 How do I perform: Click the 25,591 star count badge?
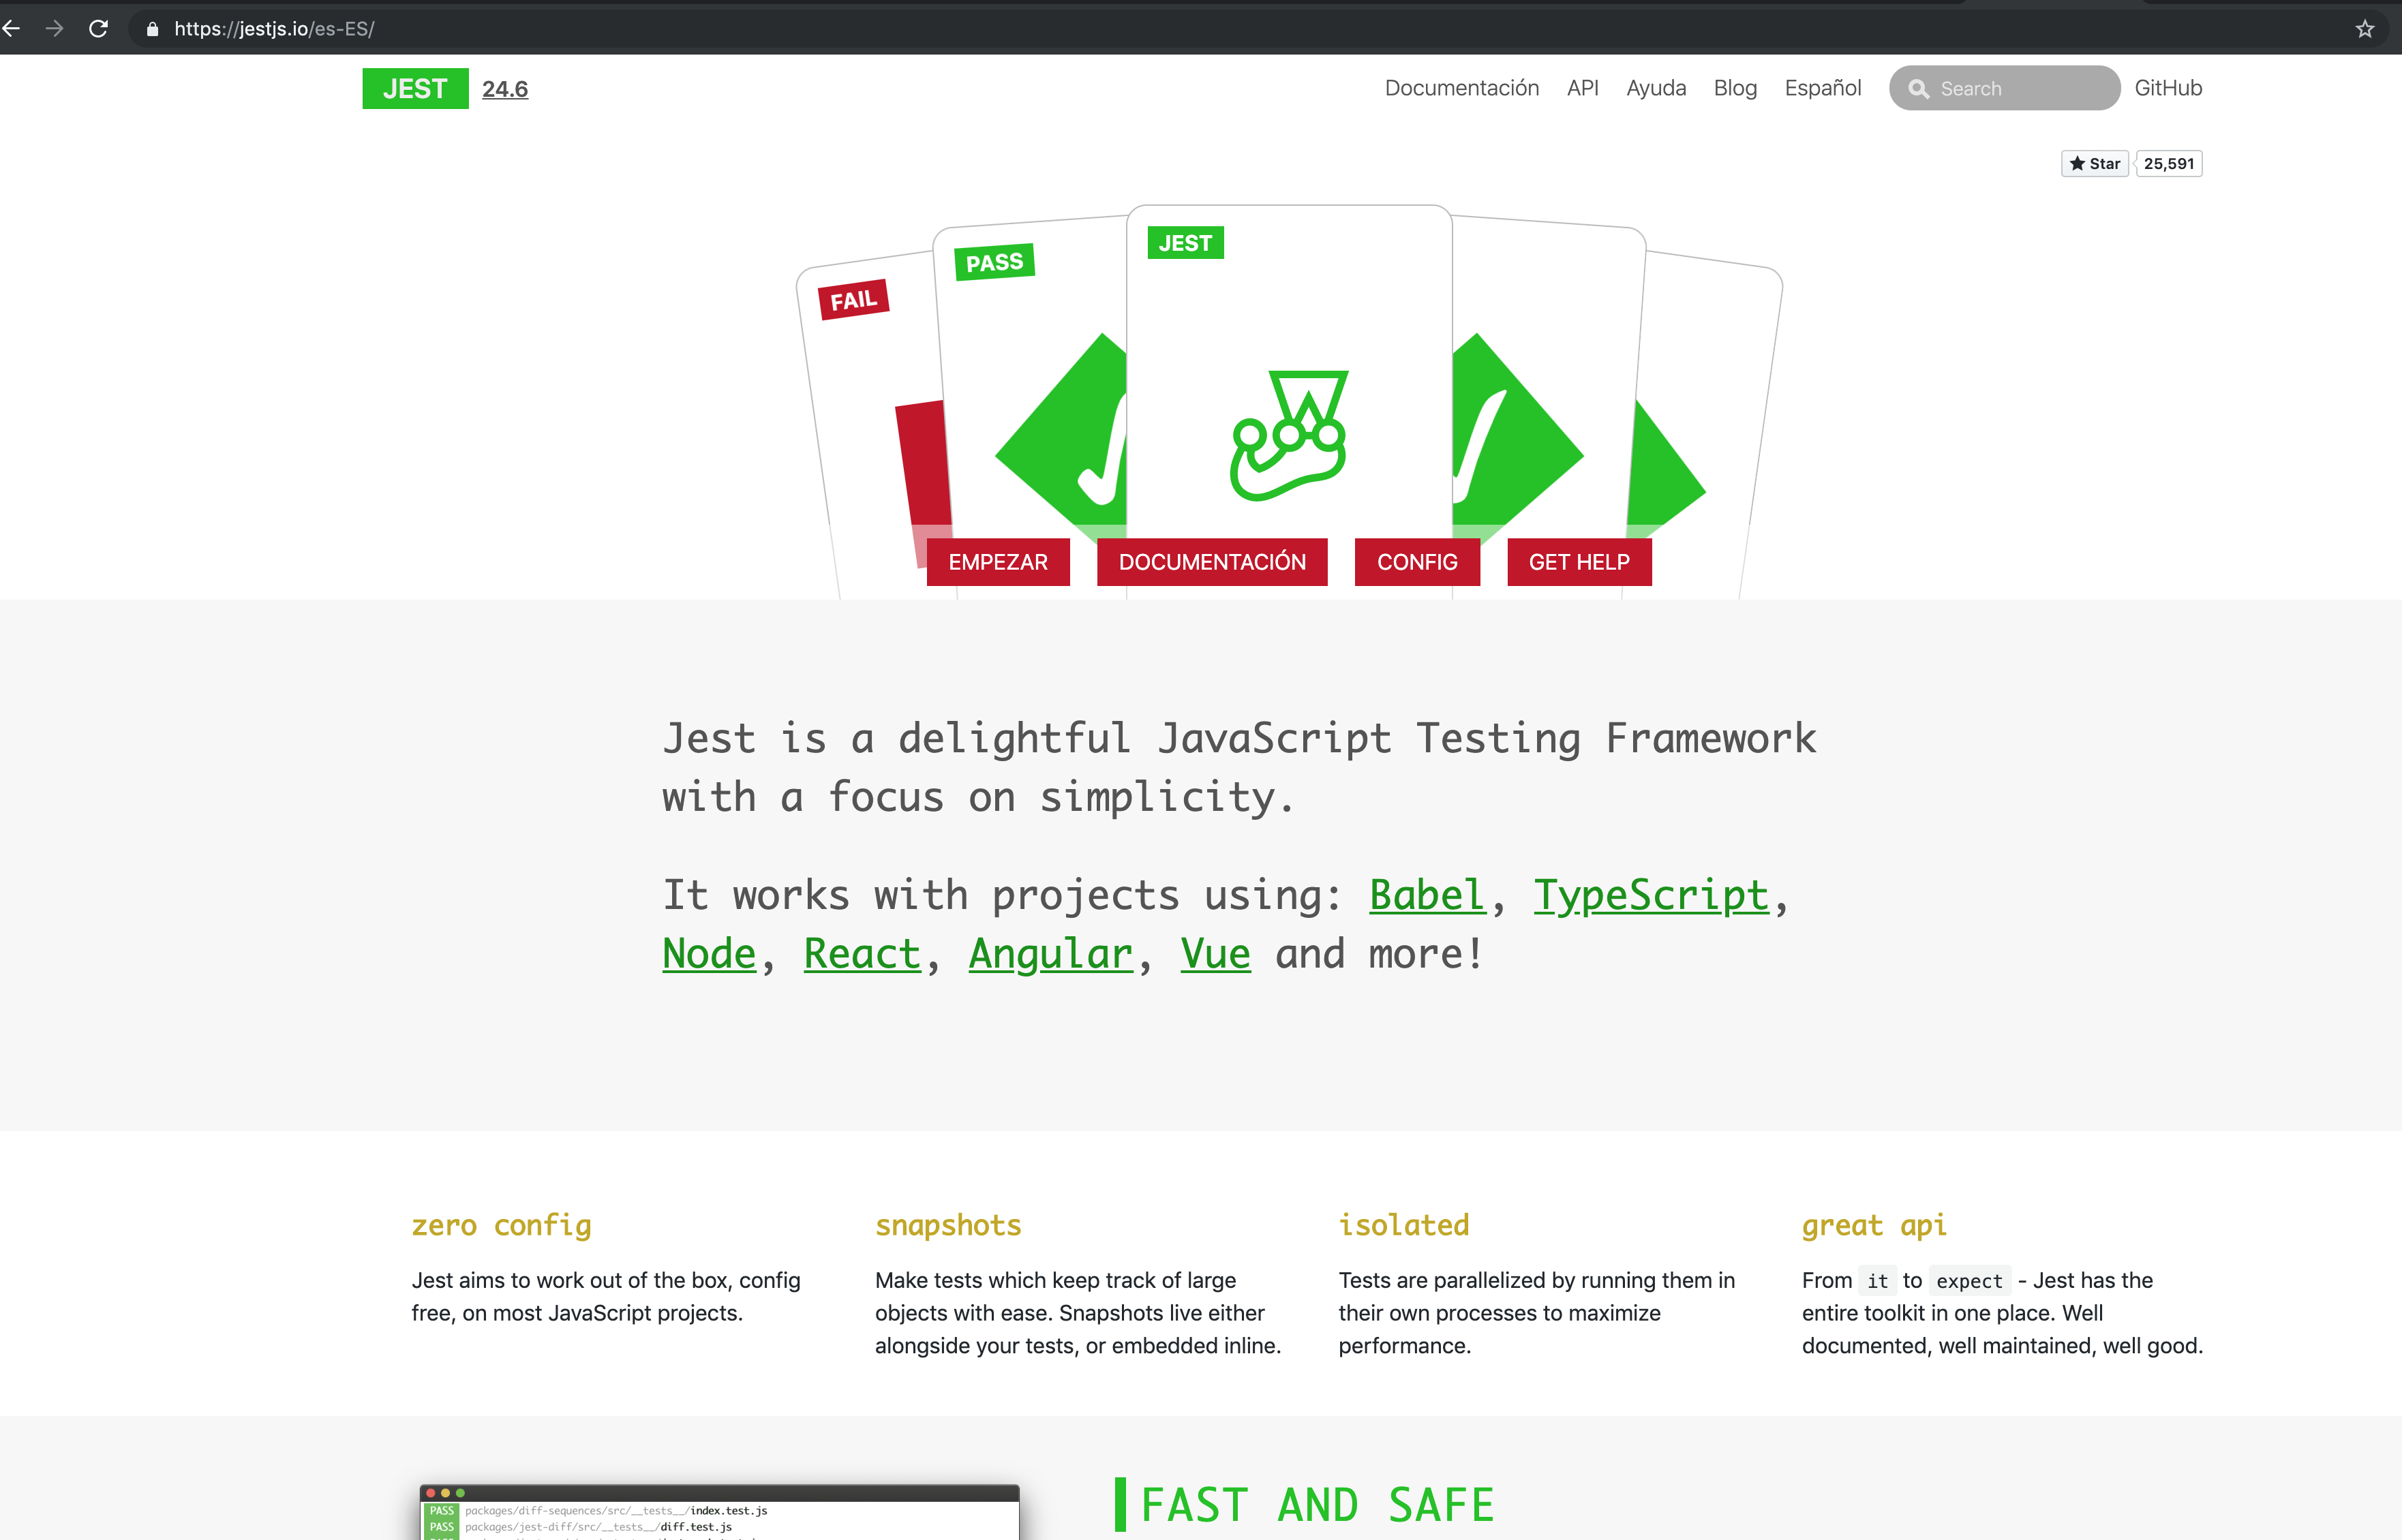click(2169, 163)
